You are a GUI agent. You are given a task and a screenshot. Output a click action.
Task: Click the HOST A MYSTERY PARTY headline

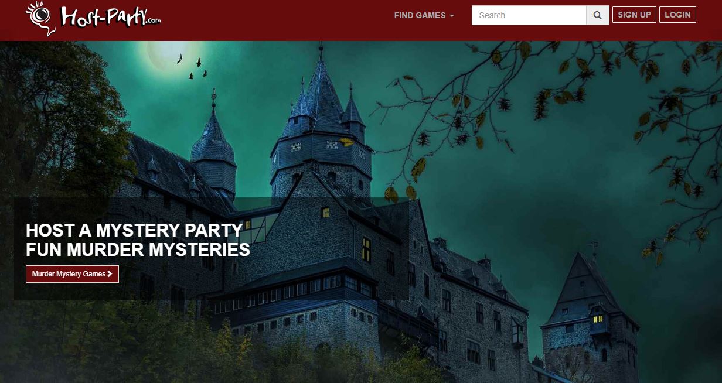[134, 230]
